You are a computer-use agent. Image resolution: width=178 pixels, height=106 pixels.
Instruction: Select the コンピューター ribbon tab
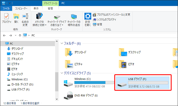click(21, 8)
